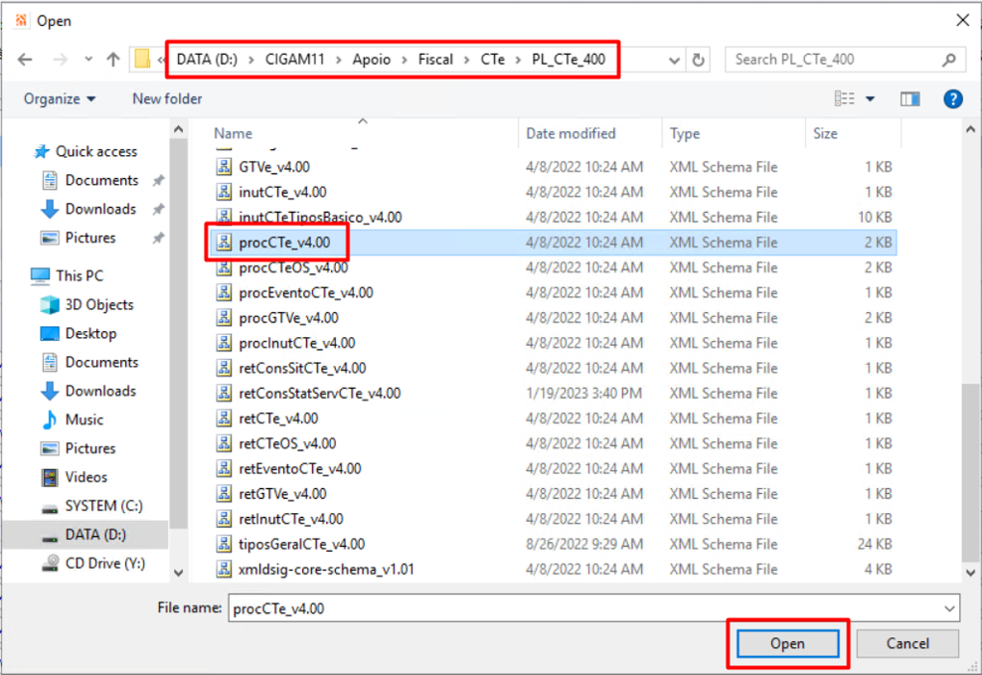Click the retCTe_v4.00 file icon

pos(224,419)
